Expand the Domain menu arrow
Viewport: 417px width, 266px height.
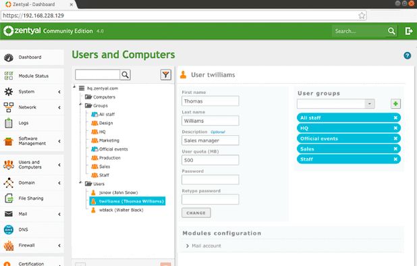point(59,183)
